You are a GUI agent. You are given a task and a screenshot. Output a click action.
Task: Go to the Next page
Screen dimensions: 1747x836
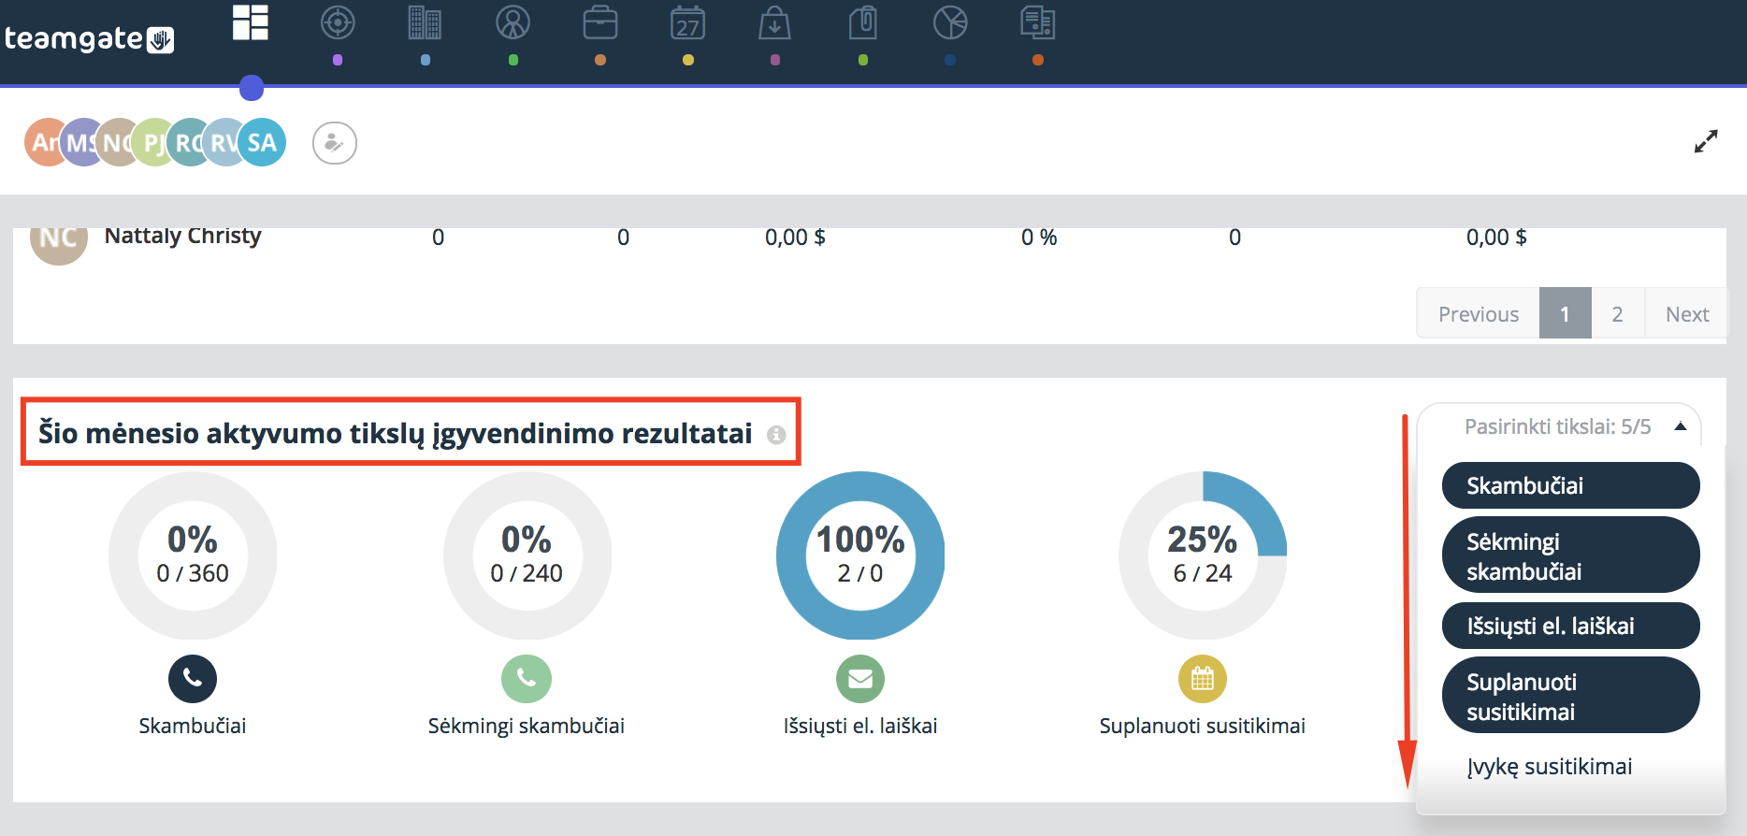click(x=1686, y=314)
